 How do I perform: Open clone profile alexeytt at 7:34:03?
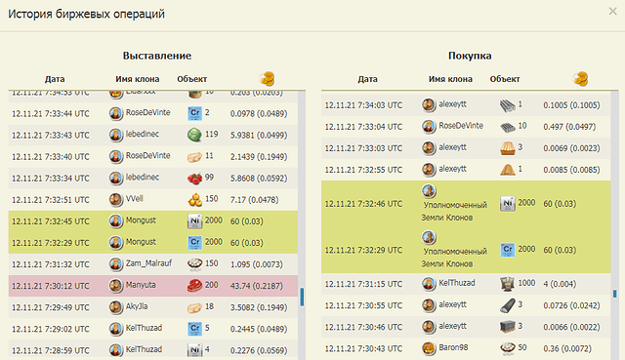pos(452,104)
